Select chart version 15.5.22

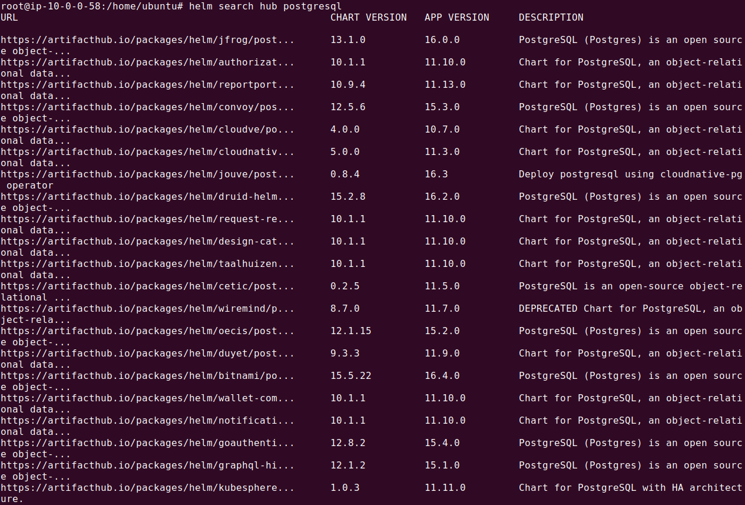tap(351, 376)
